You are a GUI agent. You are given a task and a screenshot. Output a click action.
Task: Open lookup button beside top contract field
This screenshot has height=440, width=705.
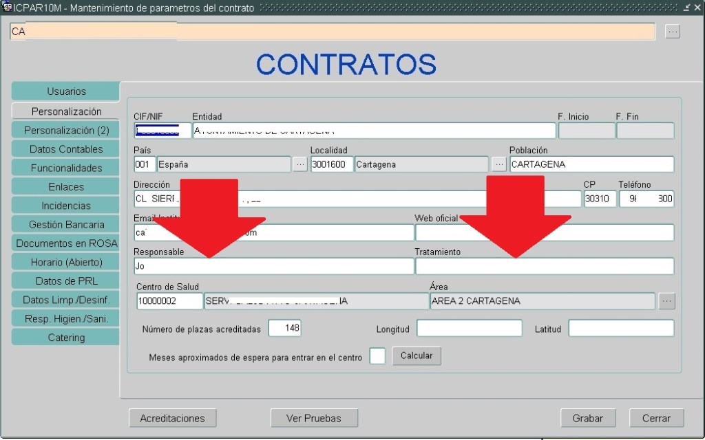point(673,32)
